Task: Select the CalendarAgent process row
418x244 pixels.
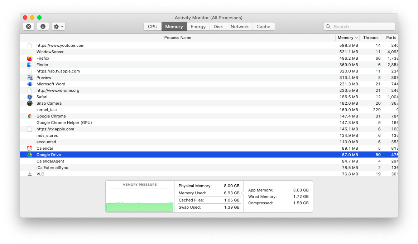Action: point(209,161)
